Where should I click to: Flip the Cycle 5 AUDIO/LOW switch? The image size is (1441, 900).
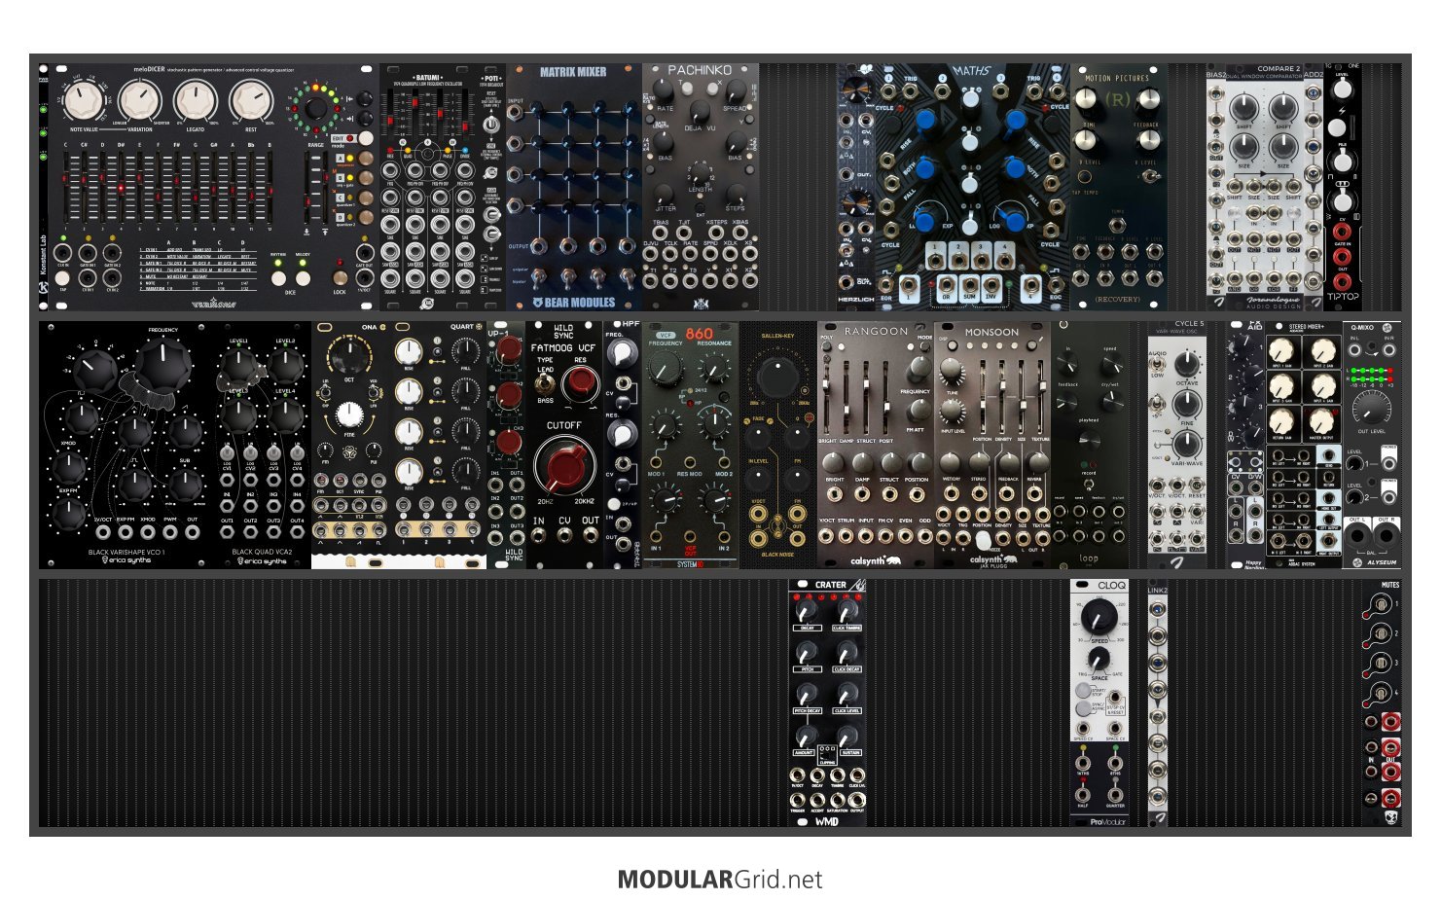[x=1158, y=362]
